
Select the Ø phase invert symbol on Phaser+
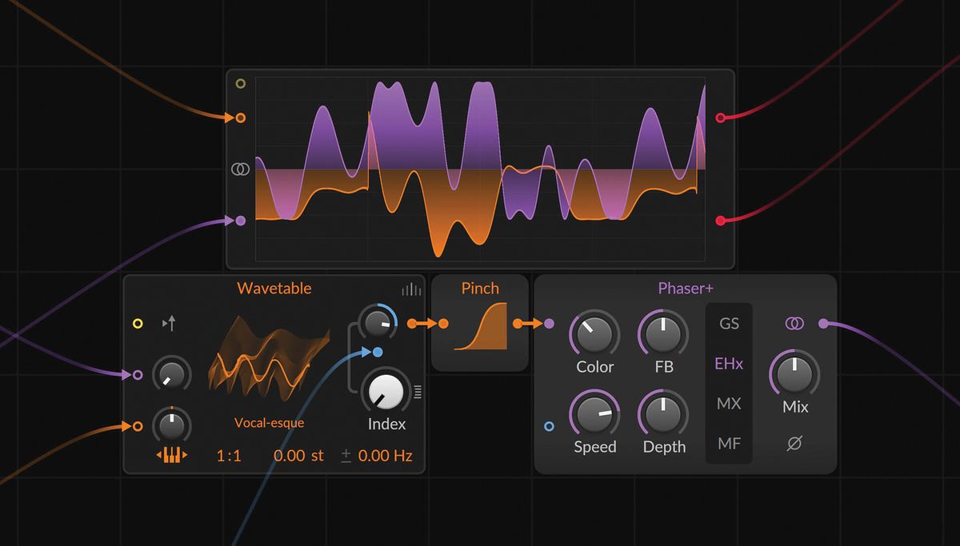(794, 444)
